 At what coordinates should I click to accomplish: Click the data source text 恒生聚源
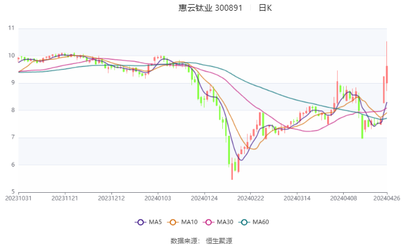pos(219,241)
